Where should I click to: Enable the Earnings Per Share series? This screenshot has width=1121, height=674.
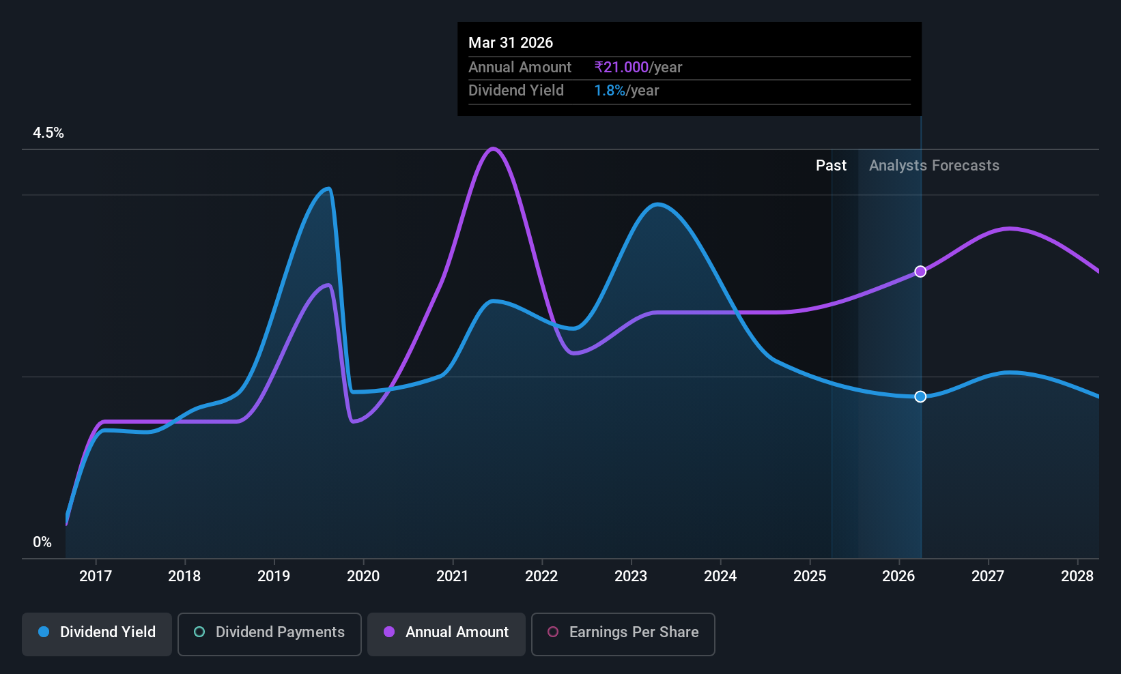[623, 634]
